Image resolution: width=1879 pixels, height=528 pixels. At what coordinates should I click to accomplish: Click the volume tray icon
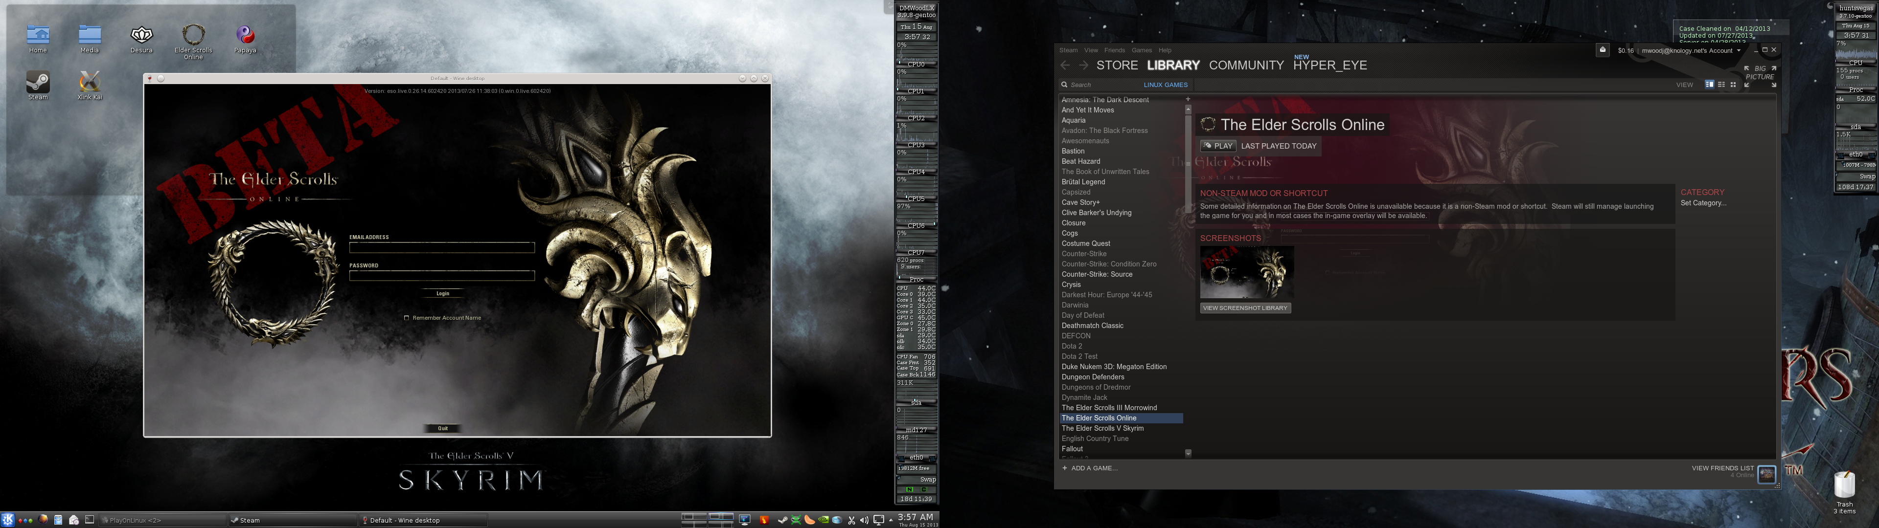[864, 520]
